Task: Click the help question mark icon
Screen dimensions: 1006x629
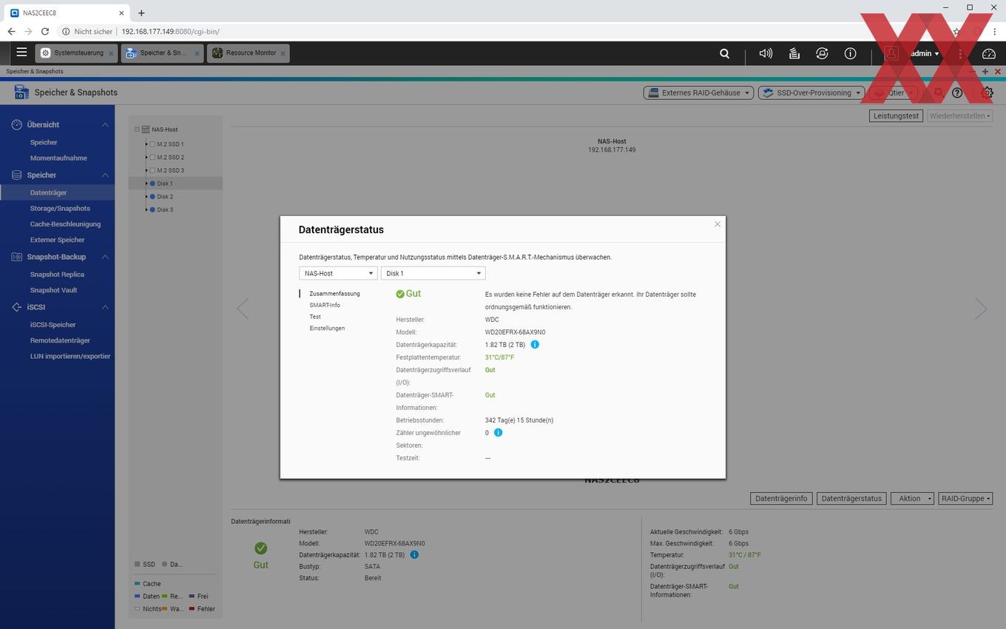Action: pos(957,92)
